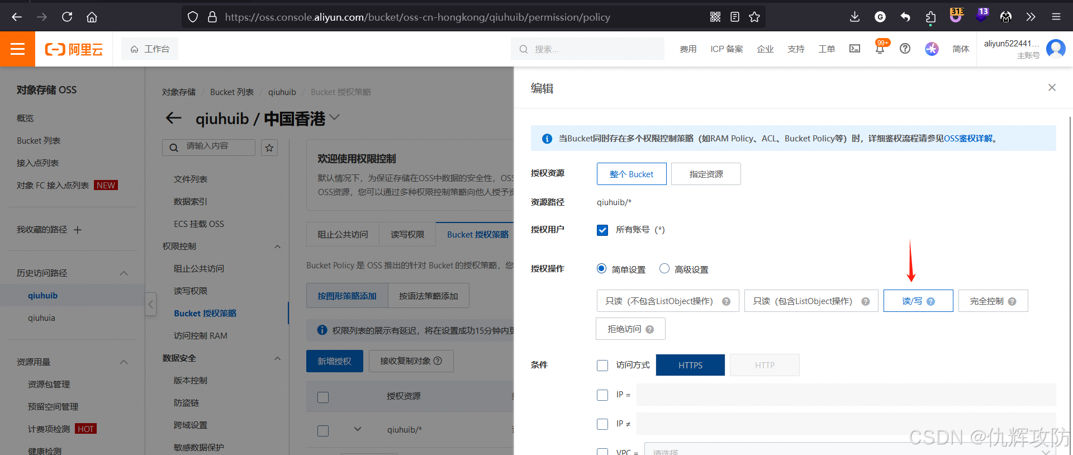Open OSS鉴权详解 link
1073x455 pixels.
click(968, 139)
